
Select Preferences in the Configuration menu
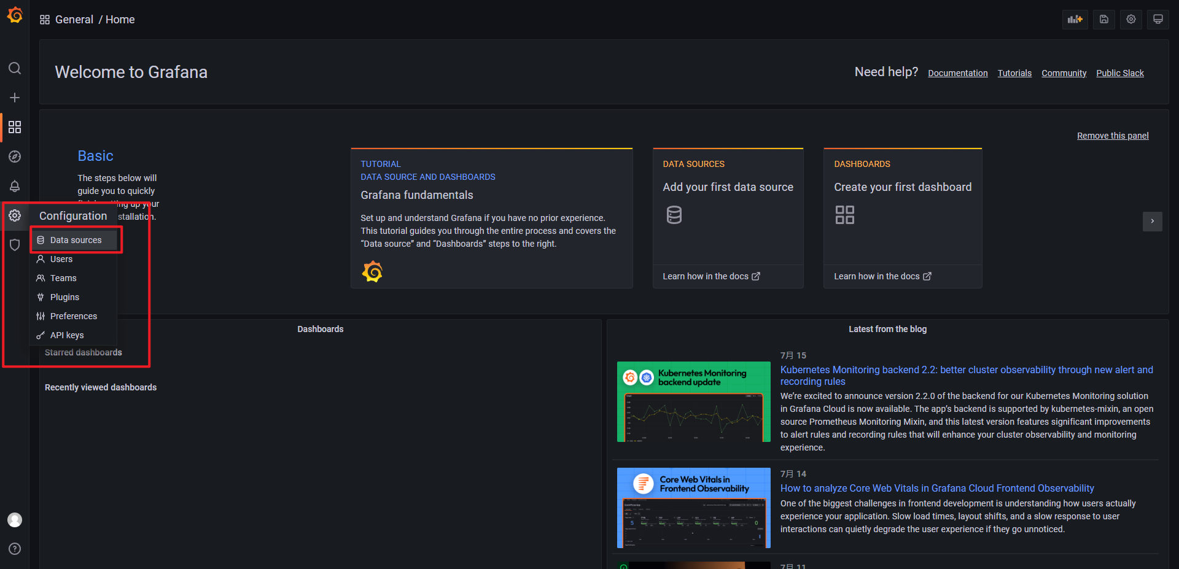coord(74,316)
